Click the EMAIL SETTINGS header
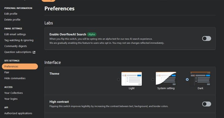The image size is (224, 118). [x=13, y=28]
